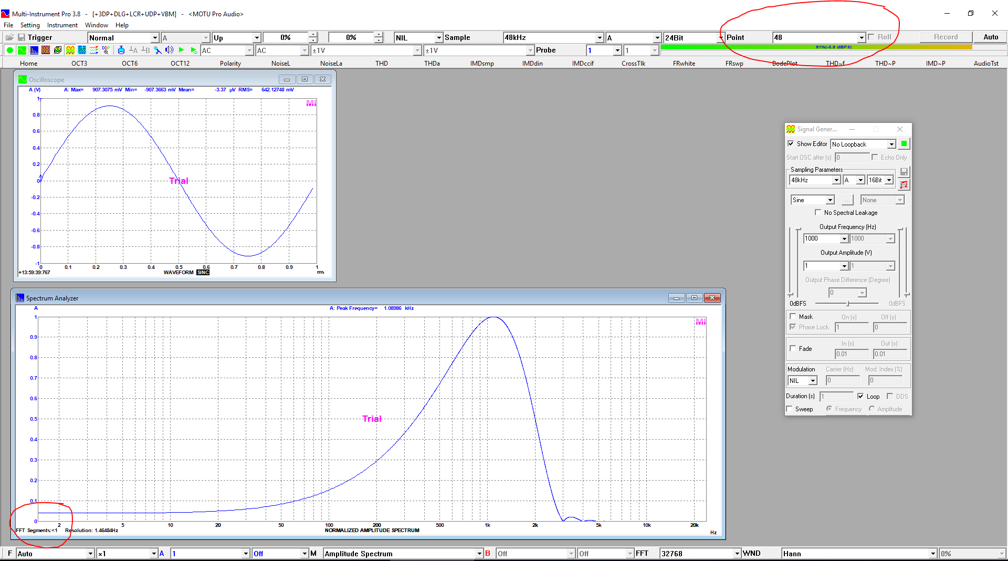Click the AudioTst preset button
1008x561 pixels.
[x=986, y=64]
